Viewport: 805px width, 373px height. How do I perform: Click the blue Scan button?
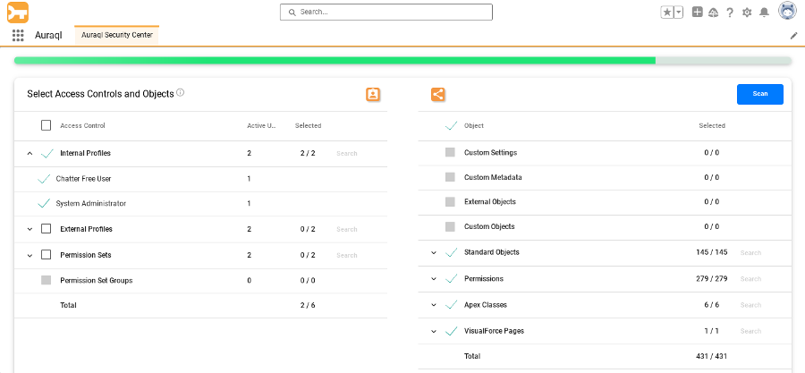coord(759,94)
